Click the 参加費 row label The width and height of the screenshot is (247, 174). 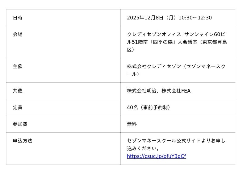pos(20,124)
